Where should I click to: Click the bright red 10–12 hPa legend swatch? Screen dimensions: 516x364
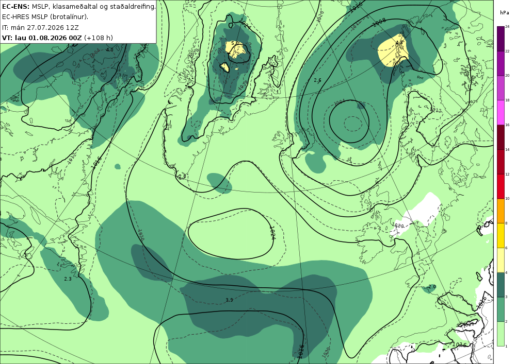(x=501, y=186)
